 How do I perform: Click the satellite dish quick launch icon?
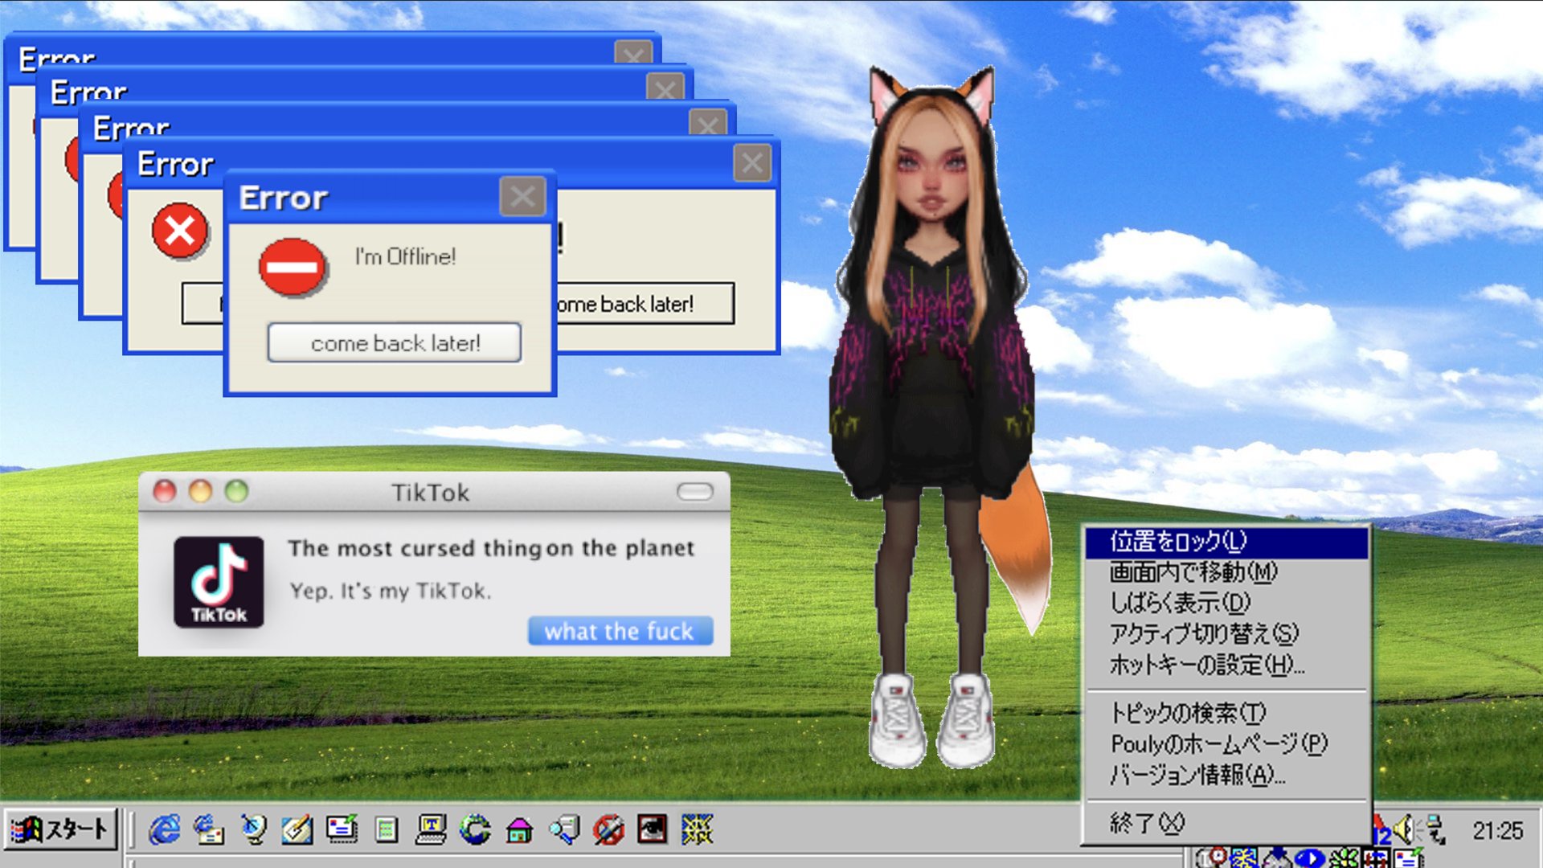coord(253,829)
